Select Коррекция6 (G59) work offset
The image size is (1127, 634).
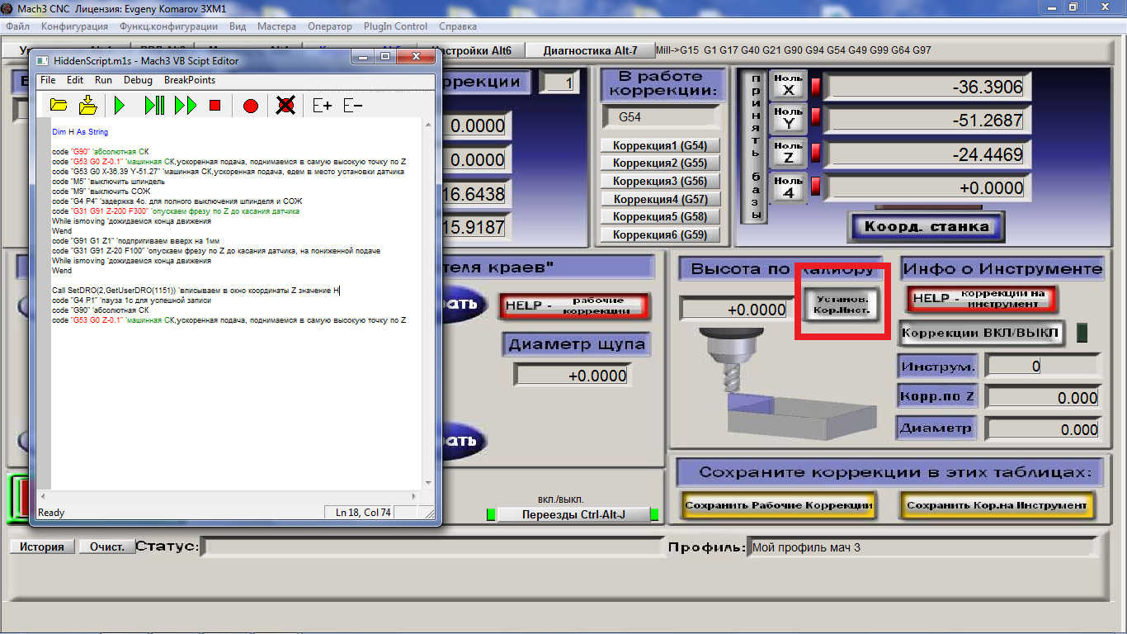(x=660, y=235)
